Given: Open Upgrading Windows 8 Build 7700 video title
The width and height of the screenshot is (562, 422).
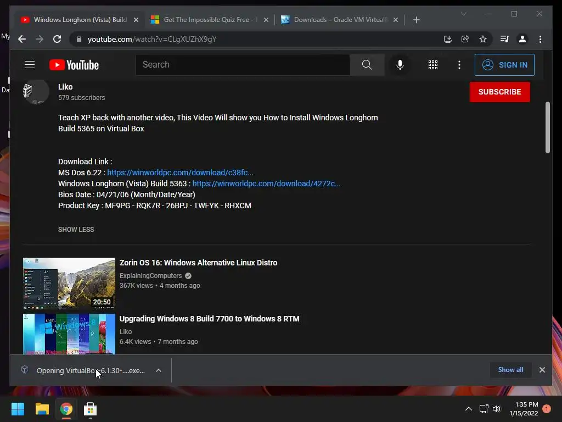Looking at the screenshot, I should (209, 319).
